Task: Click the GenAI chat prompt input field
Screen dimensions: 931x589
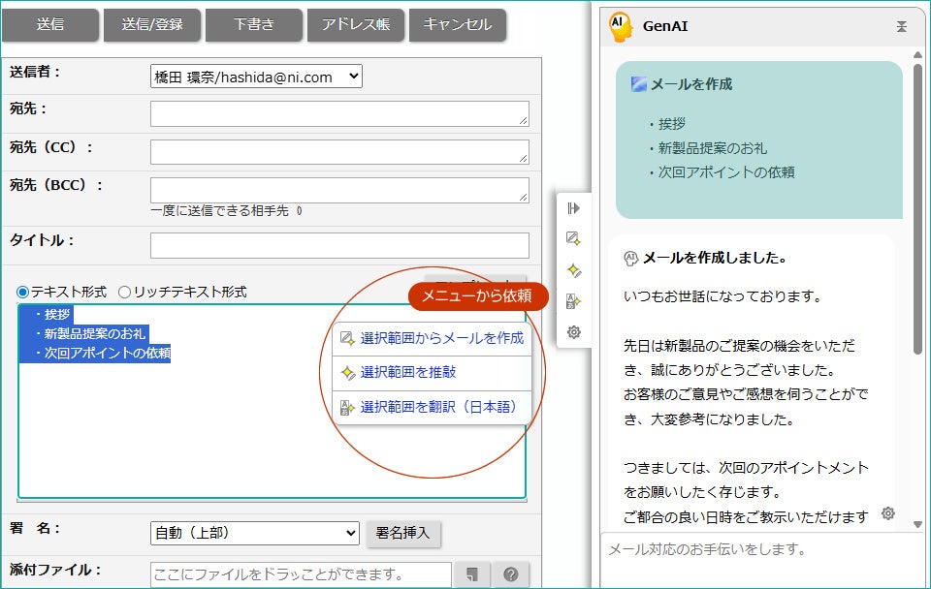Action: click(762, 559)
